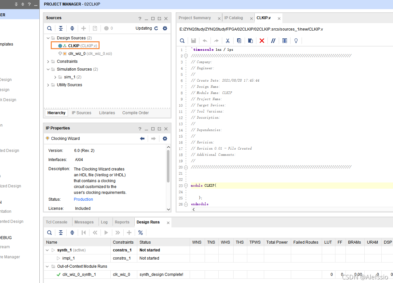Collapse all items in Sources panel
The image size is (393, 283).
pyautogui.click(x=61, y=28)
